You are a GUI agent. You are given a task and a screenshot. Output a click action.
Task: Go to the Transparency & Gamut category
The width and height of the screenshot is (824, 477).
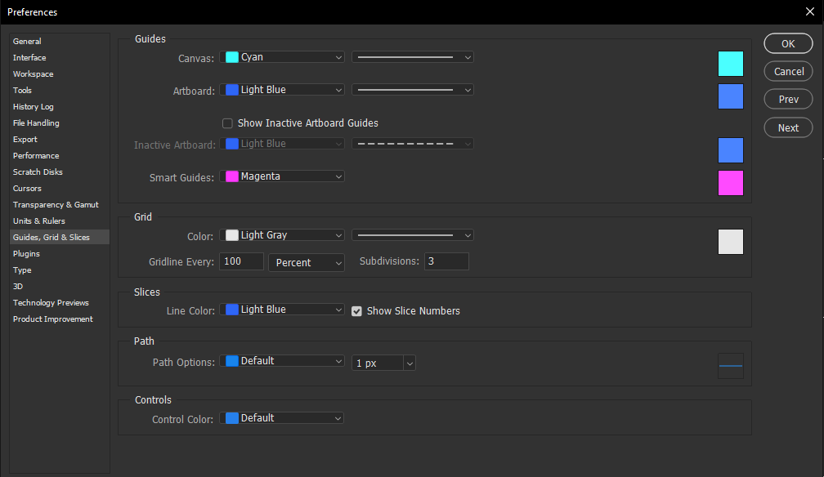pyautogui.click(x=56, y=205)
